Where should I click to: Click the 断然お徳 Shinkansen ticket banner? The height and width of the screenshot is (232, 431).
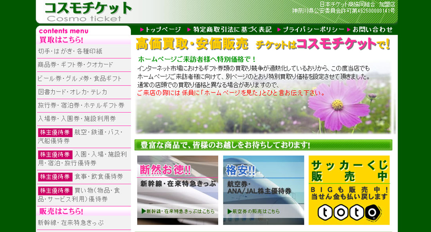[177, 190]
